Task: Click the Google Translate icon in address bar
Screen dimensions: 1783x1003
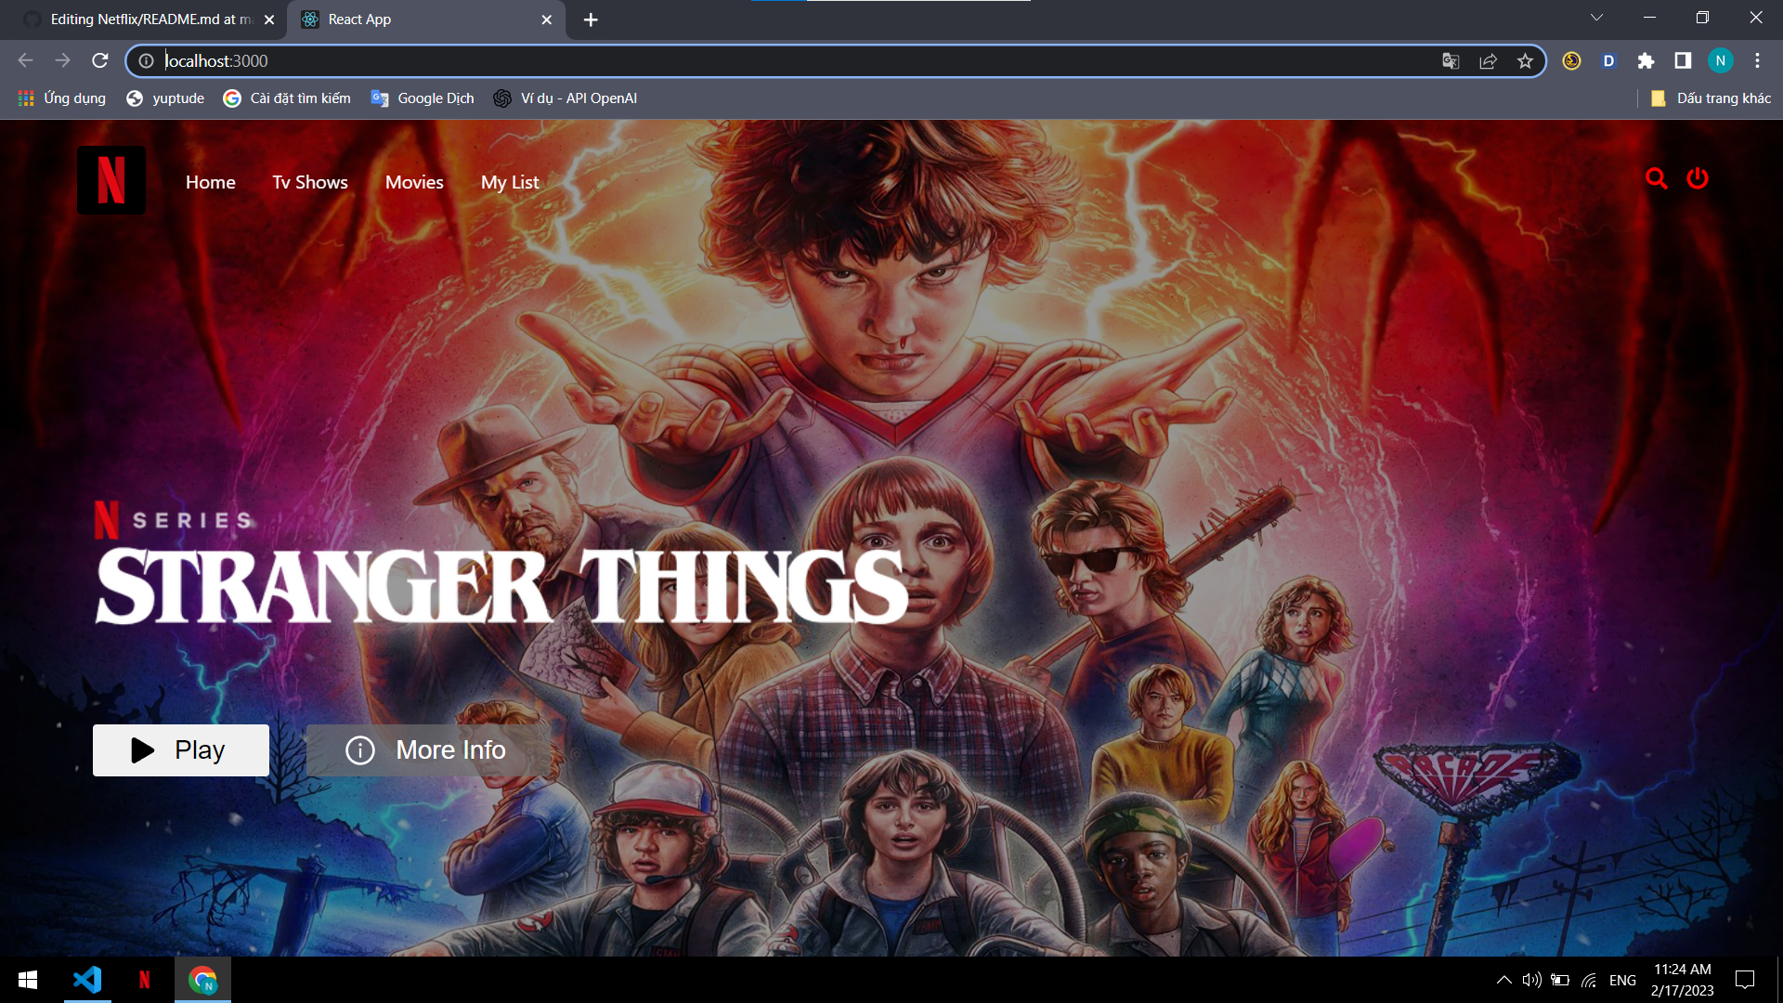Action: point(1451,61)
